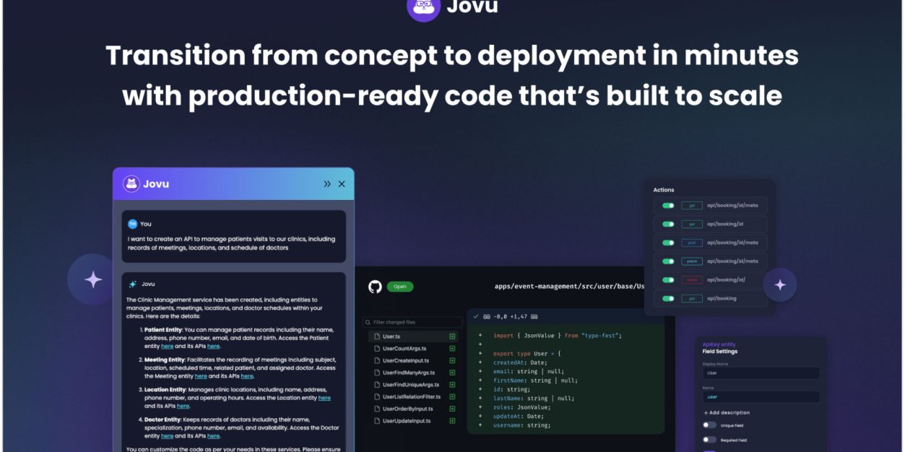Click the green added icon for UserListRelationFilter.ts

(453, 396)
